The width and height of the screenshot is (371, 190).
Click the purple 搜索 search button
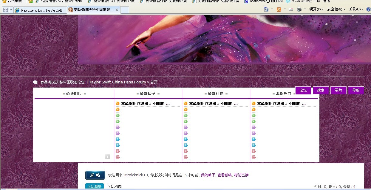click(321, 90)
